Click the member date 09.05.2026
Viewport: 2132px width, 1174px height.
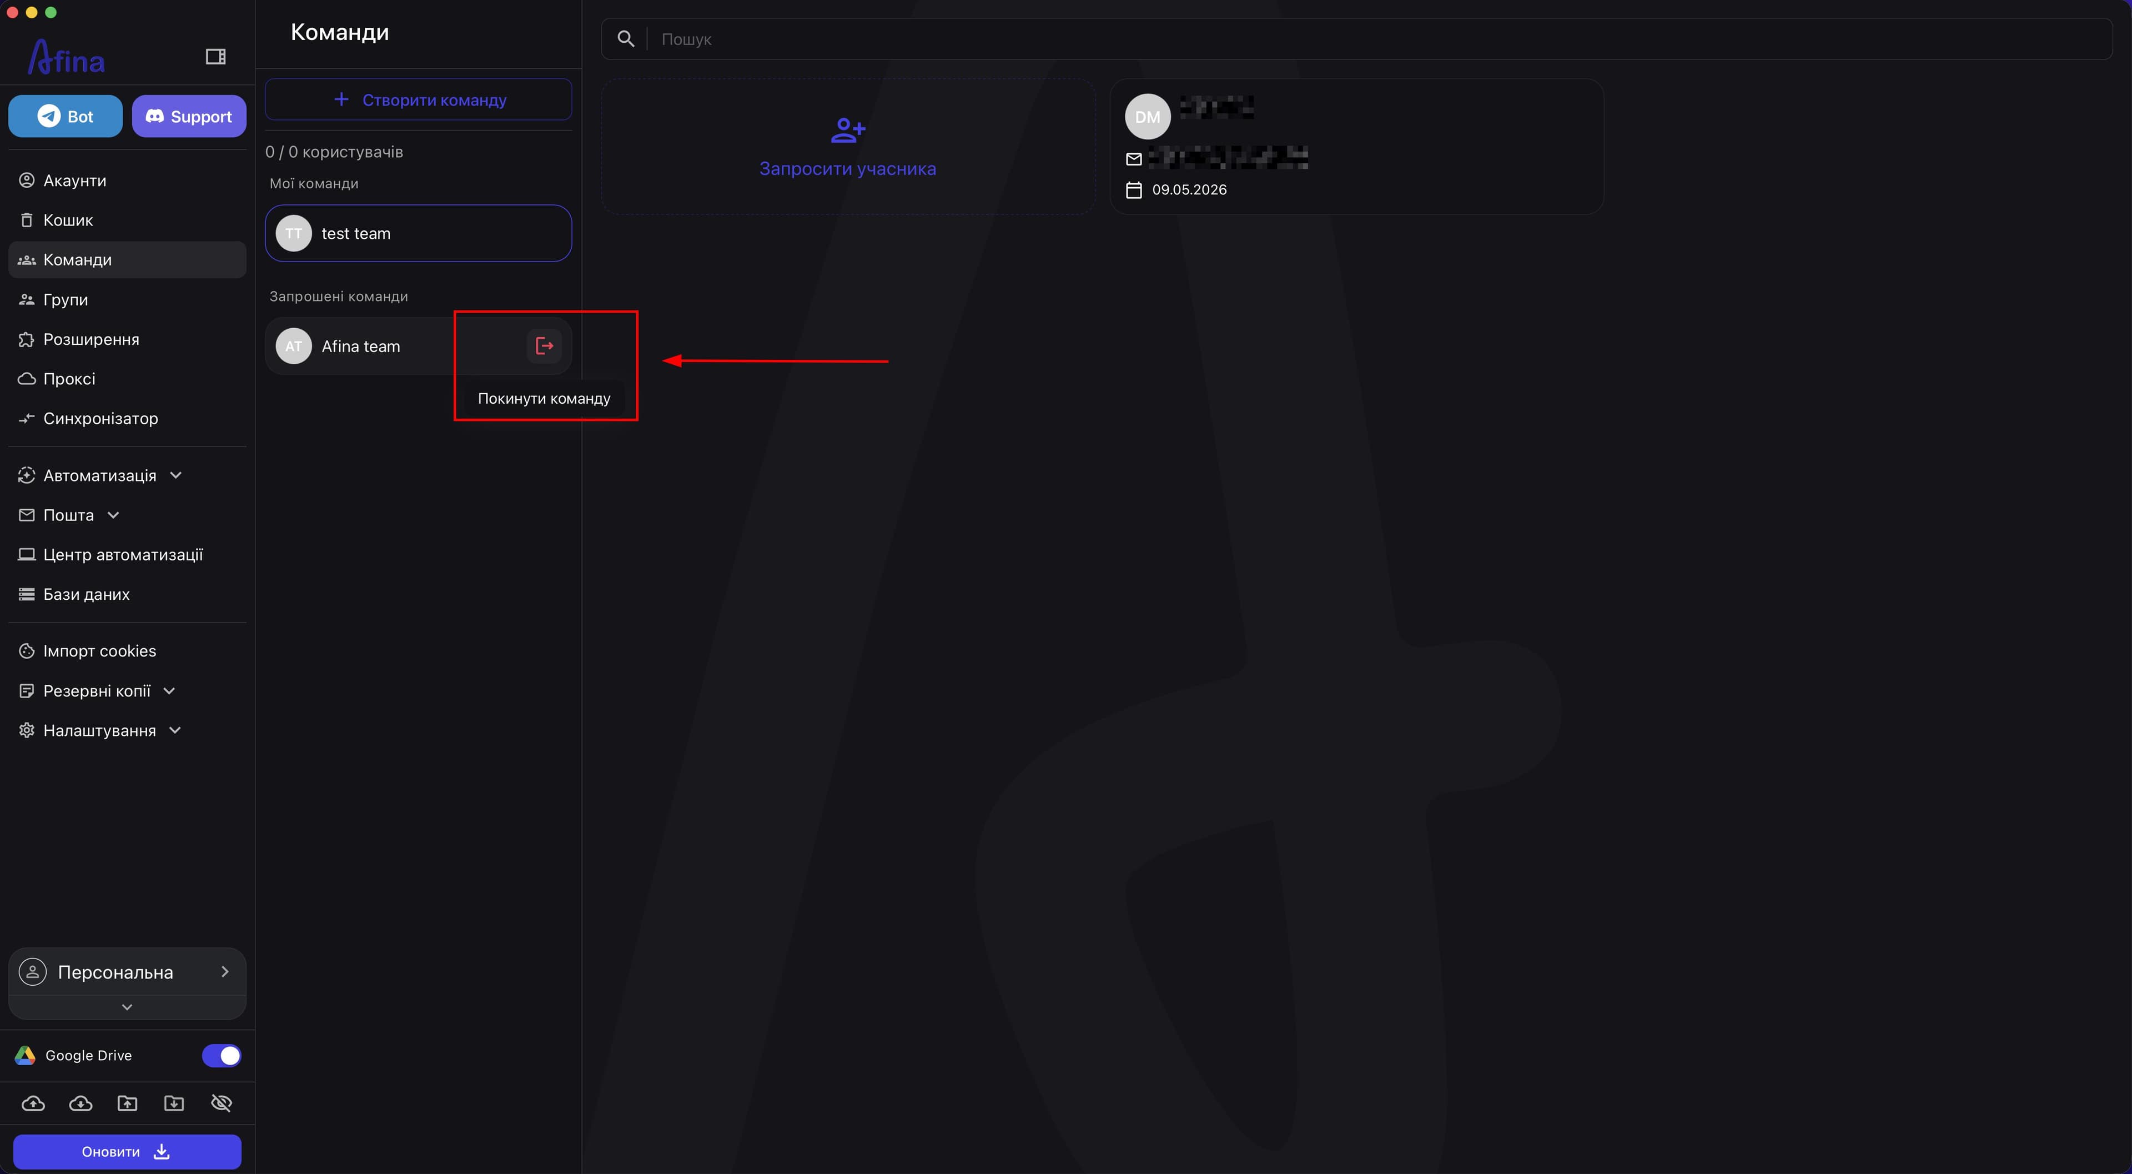[1189, 189]
